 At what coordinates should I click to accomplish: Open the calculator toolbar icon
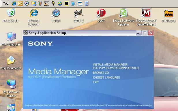87,3
